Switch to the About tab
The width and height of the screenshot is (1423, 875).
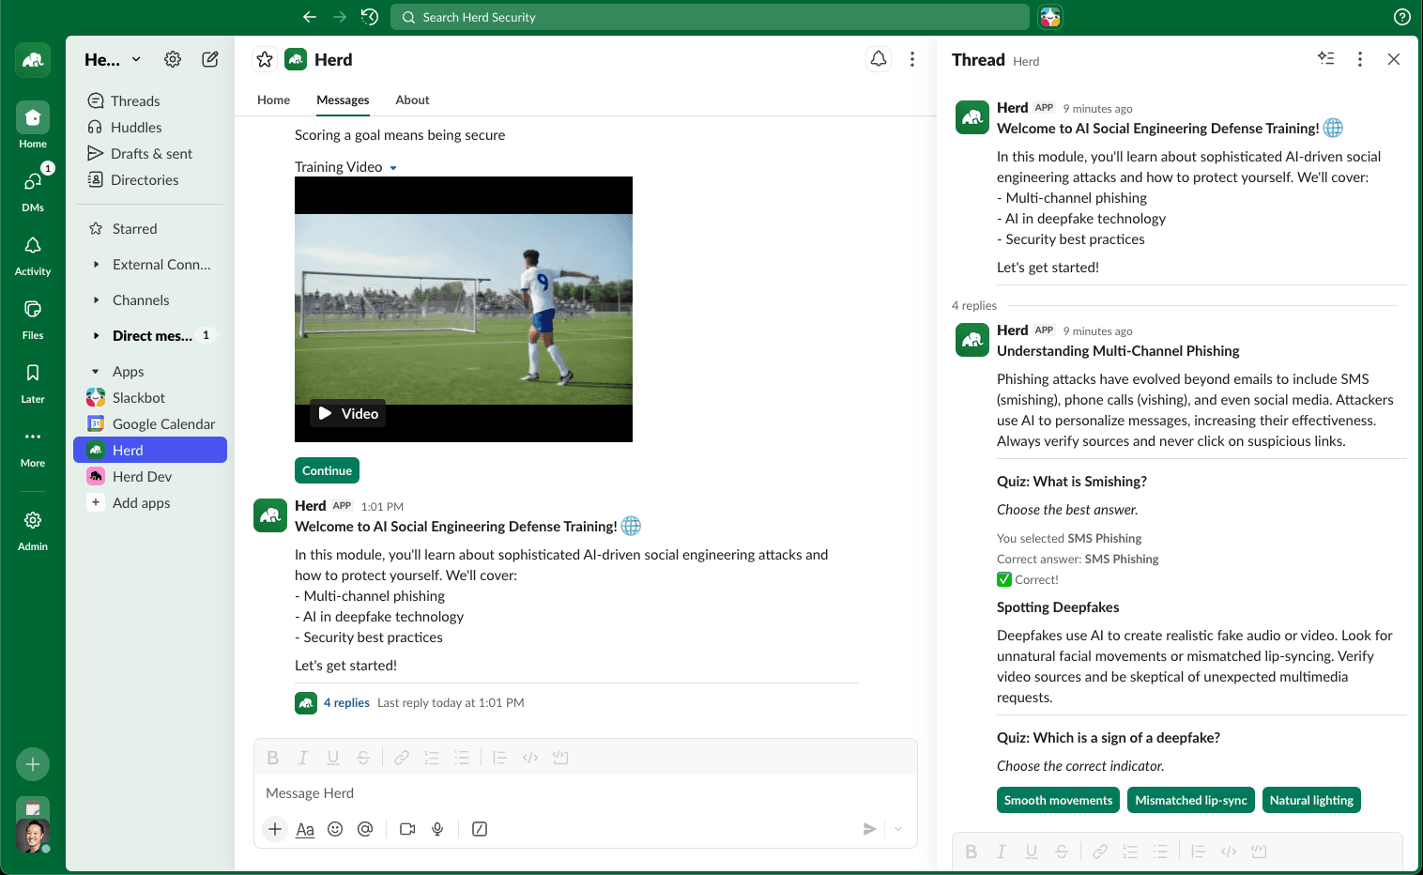[x=412, y=100]
